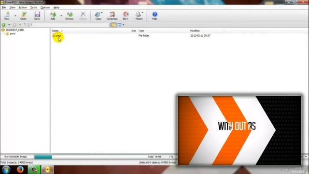Open the dropdown arrow next to New
The image size is (309, 174).
(15, 15)
